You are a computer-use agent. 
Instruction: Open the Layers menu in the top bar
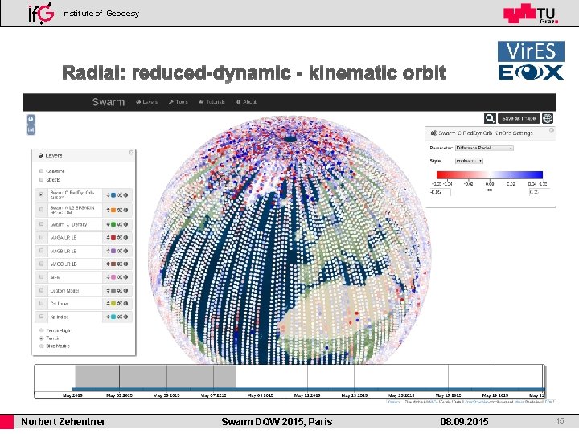coord(146,102)
